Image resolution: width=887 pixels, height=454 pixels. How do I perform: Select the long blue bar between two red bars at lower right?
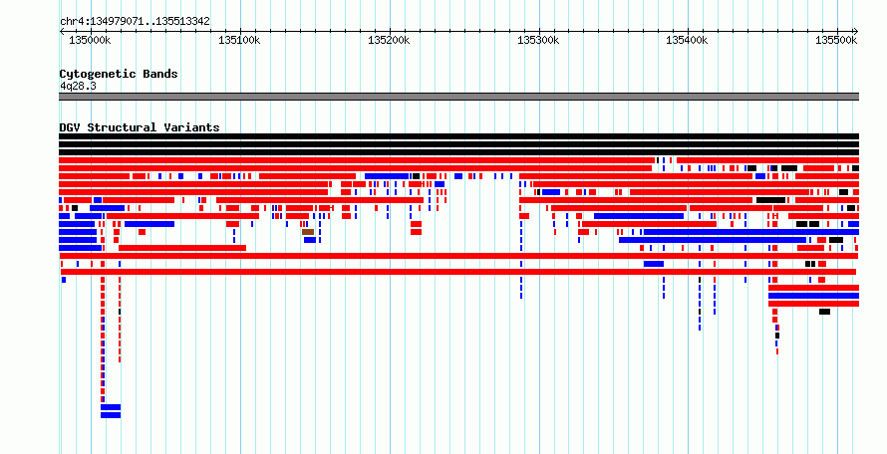(x=813, y=296)
